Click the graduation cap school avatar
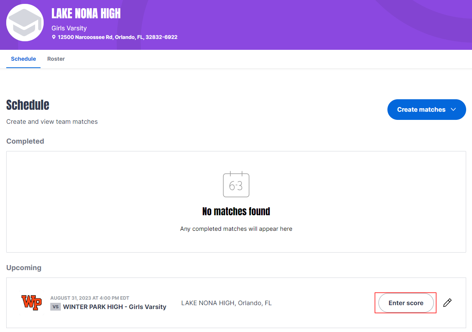The height and width of the screenshot is (332, 472). [x=25, y=23]
